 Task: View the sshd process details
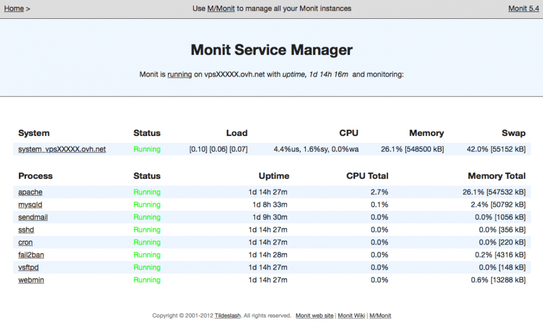(x=26, y=230)
